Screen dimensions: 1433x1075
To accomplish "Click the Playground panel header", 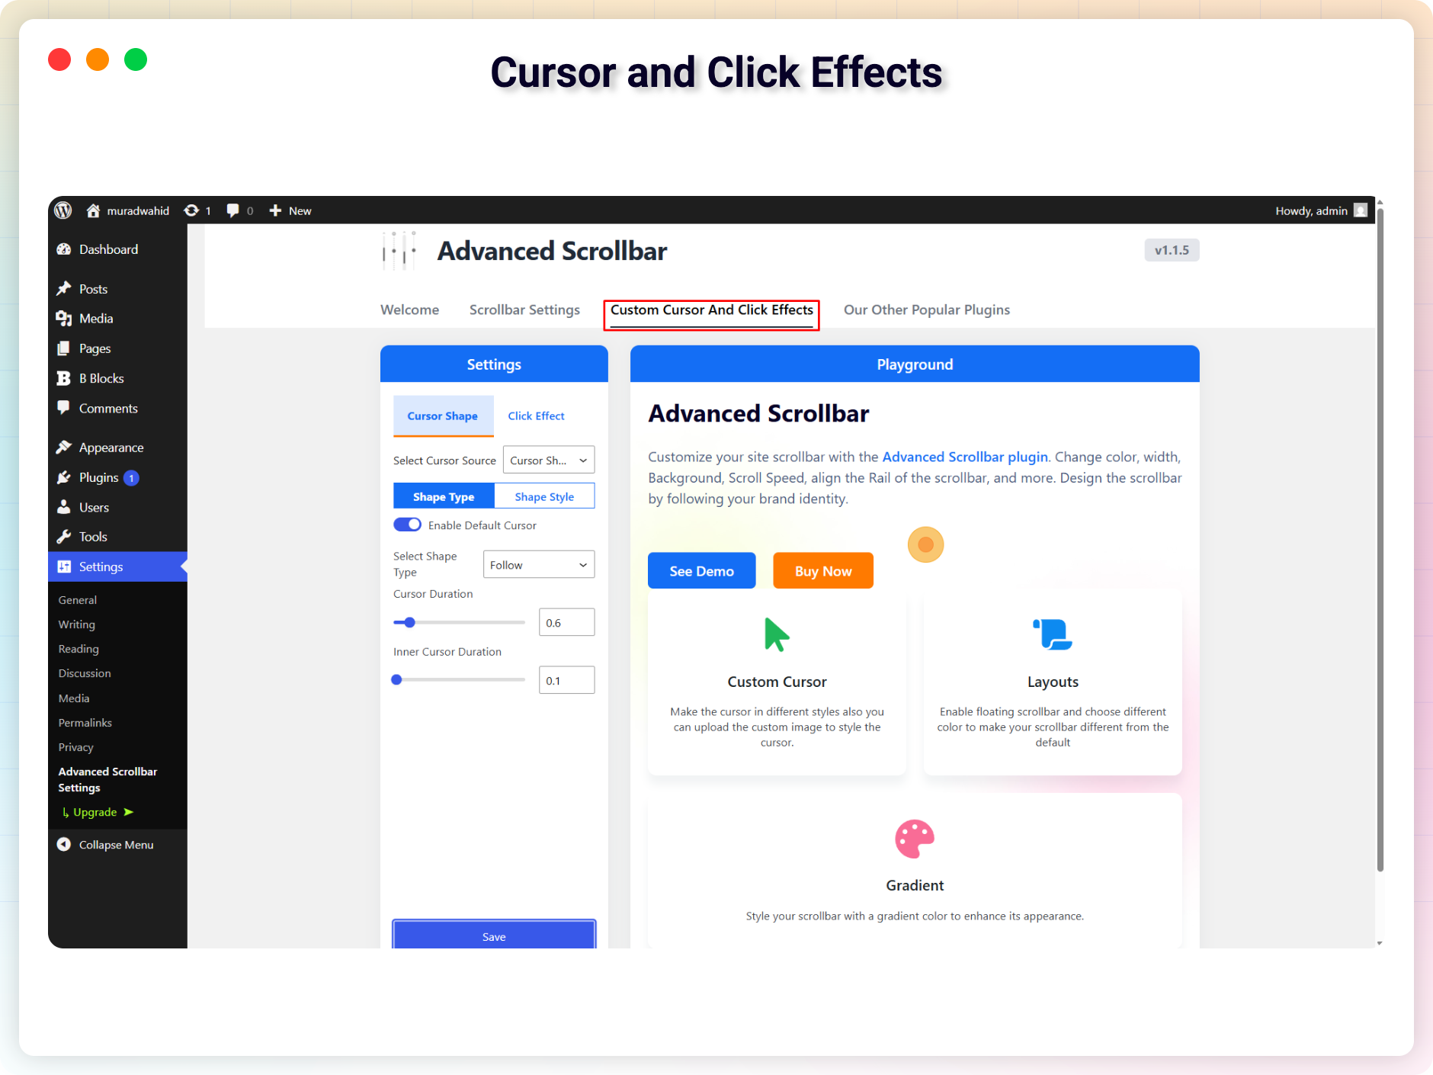I will (x=915, y=364).
